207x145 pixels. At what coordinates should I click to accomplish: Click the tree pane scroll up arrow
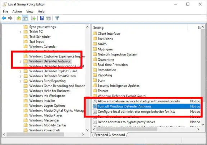tap(87, 27)
